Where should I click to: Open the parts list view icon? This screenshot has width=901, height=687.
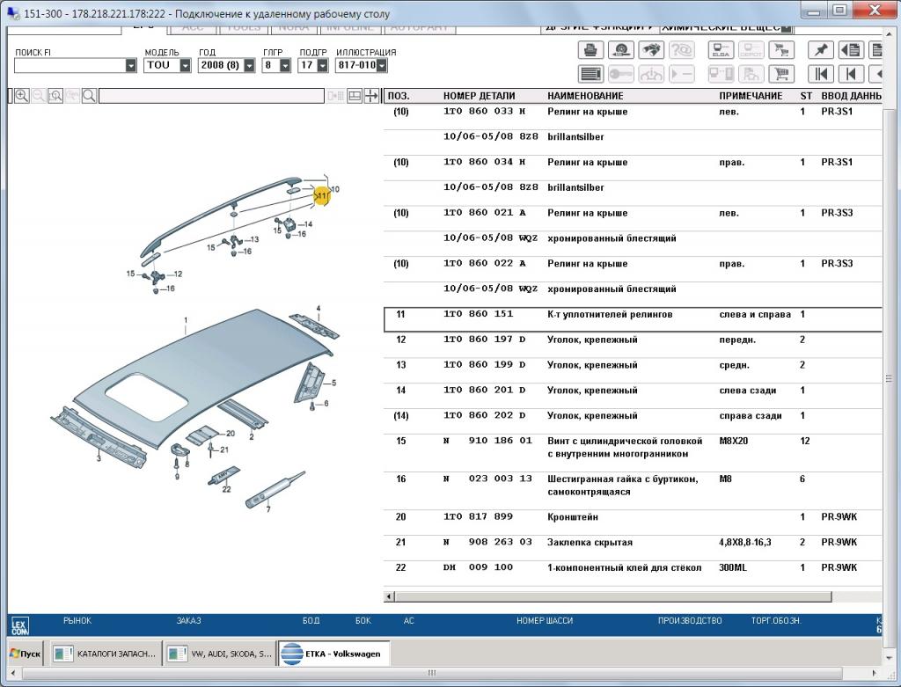coord(590,74)
